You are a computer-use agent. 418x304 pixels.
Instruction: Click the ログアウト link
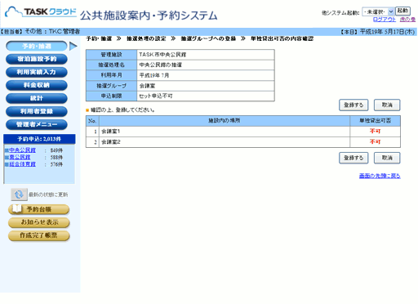385,20
